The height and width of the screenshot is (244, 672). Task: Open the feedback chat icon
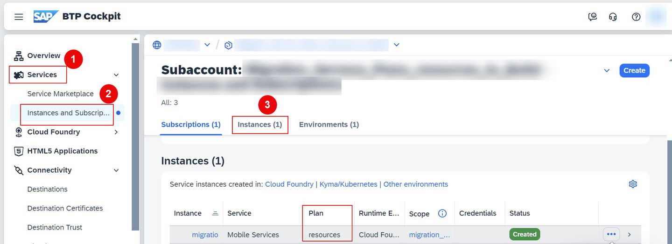pyautogui.click(x=593, y=17)
